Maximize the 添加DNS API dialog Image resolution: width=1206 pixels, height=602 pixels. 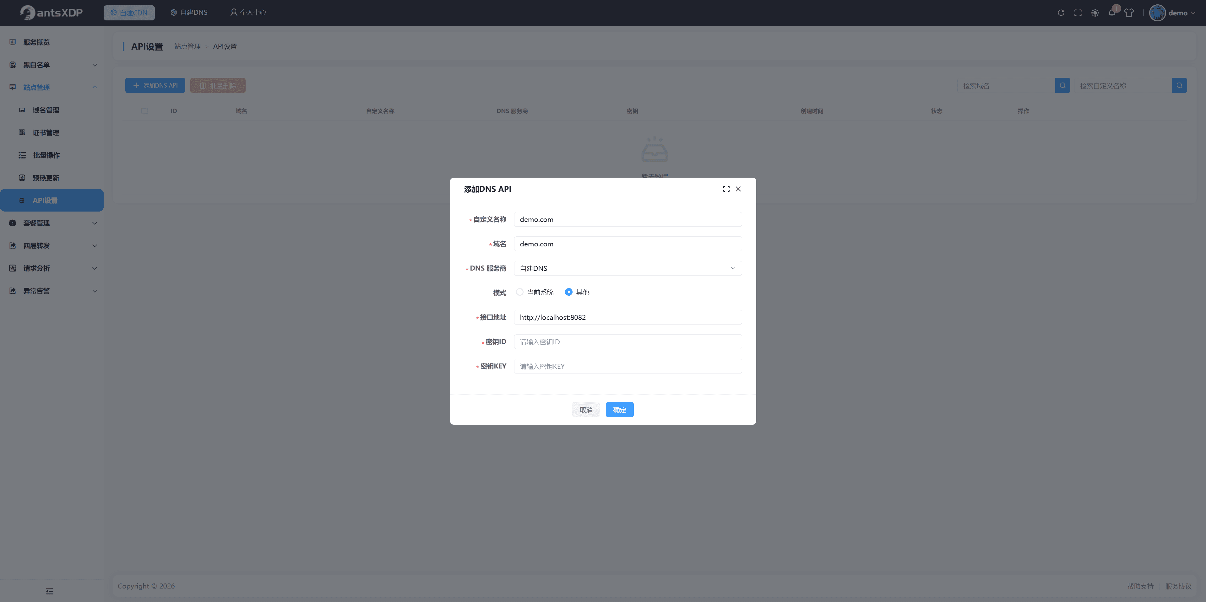[x=726, y=189]
